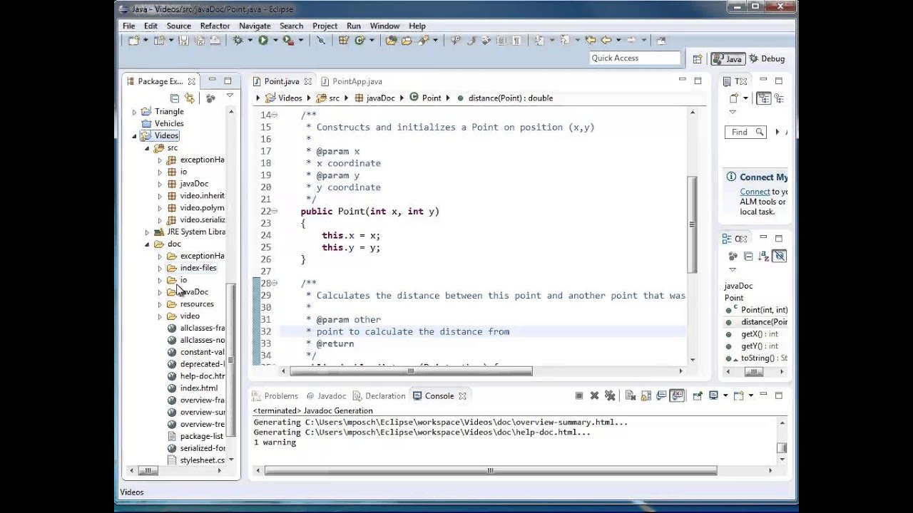Run program with green play icon
Image resolution: width=913 pixels, height=513 pixels.
coord(263,41)
